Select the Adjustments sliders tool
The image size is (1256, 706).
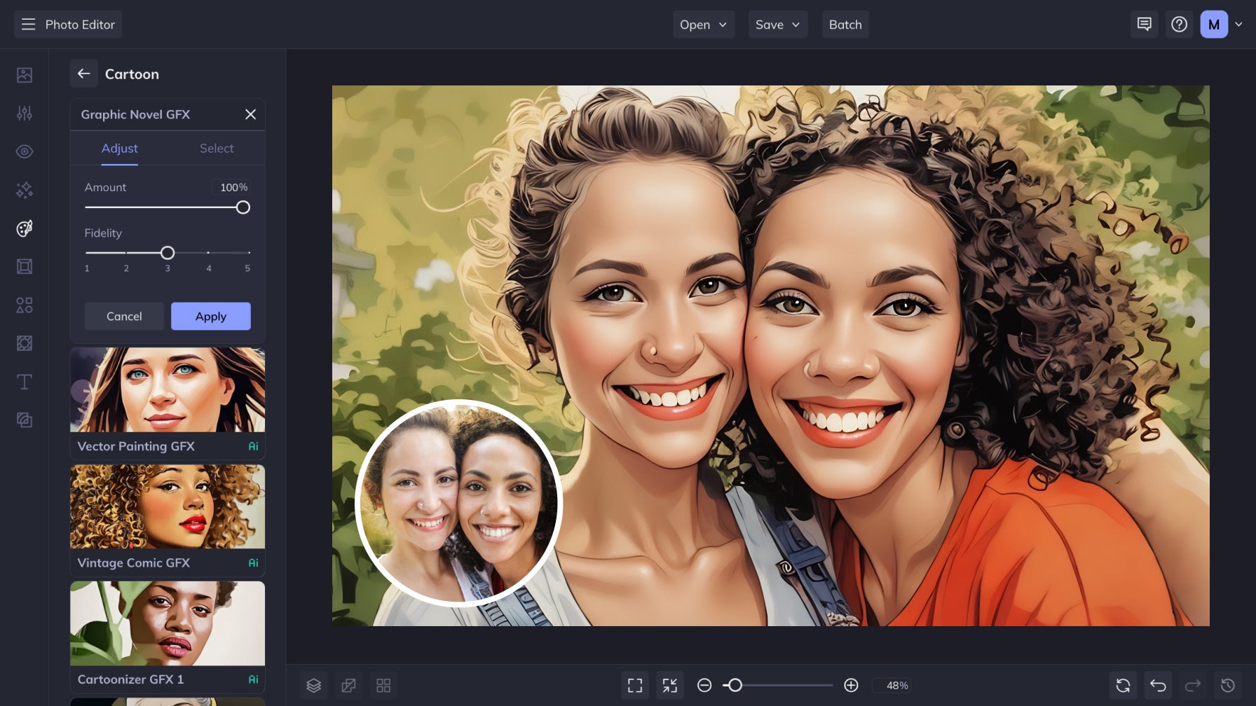25,113
